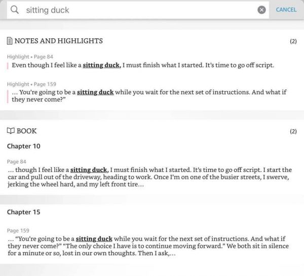Clear the search text with X icon
304x276 pixels.
261,10
